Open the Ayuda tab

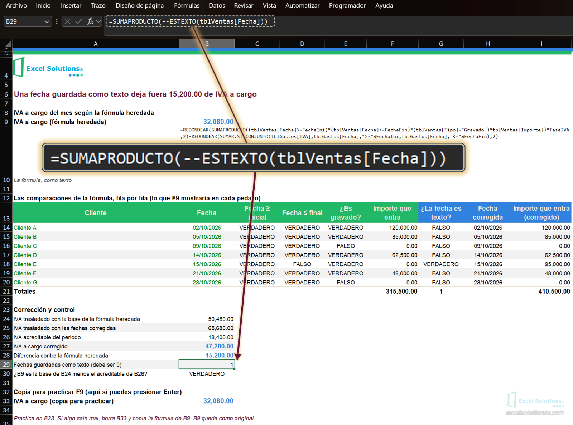[x=384, y=5]
